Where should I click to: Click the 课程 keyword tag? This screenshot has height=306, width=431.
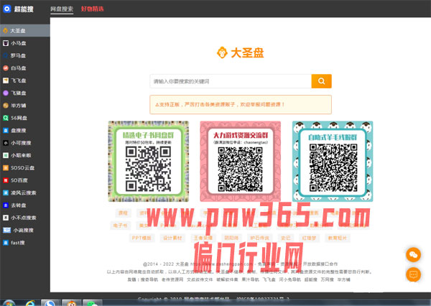(x=123, y=213)
